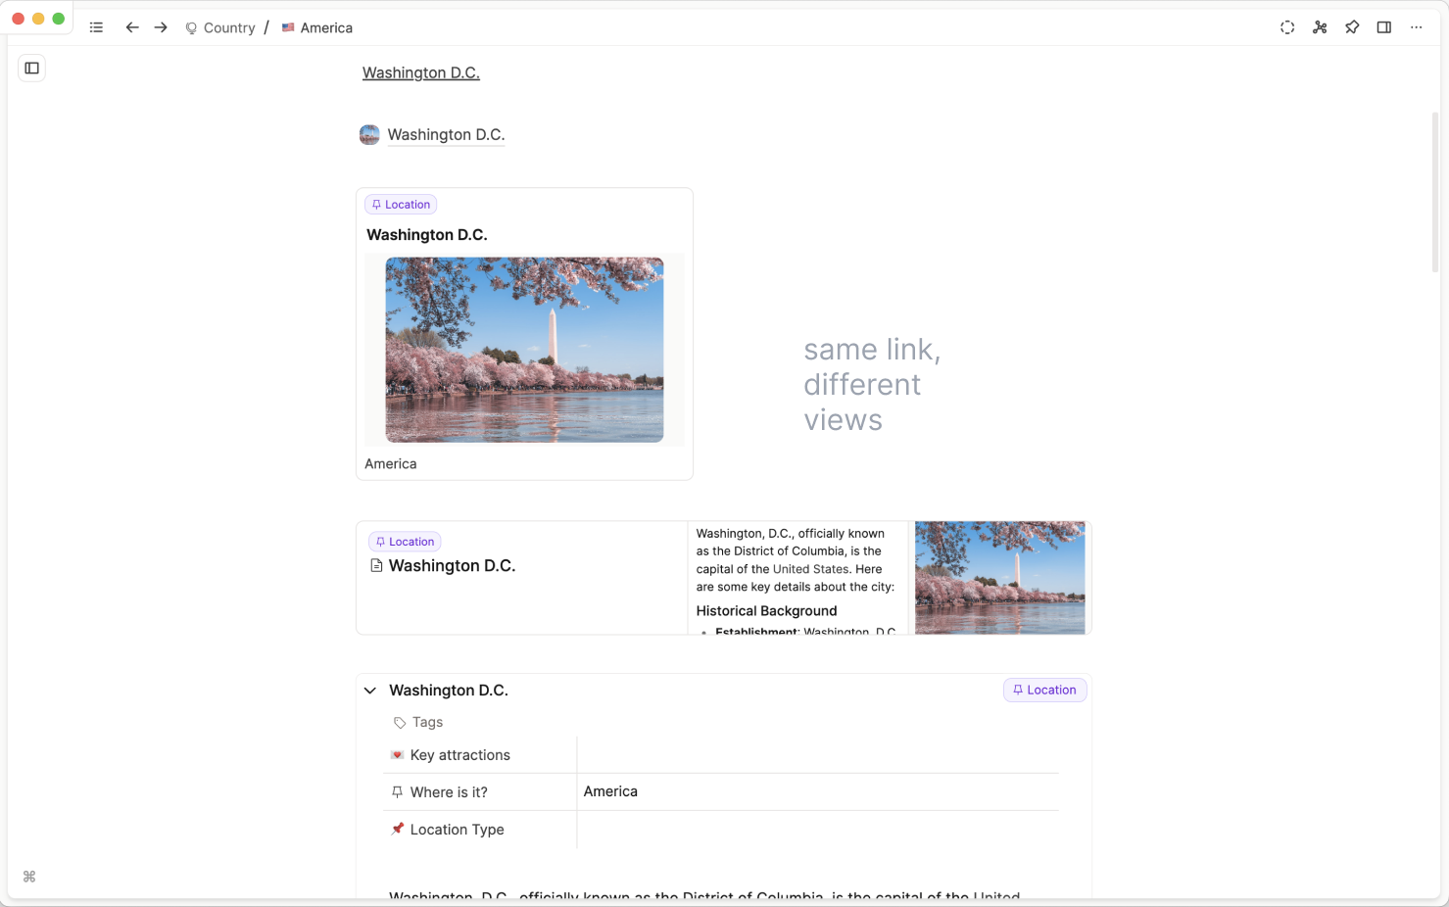Click the United States link in preview text
The image size is (1449, 907).
(x=811, y=569)
